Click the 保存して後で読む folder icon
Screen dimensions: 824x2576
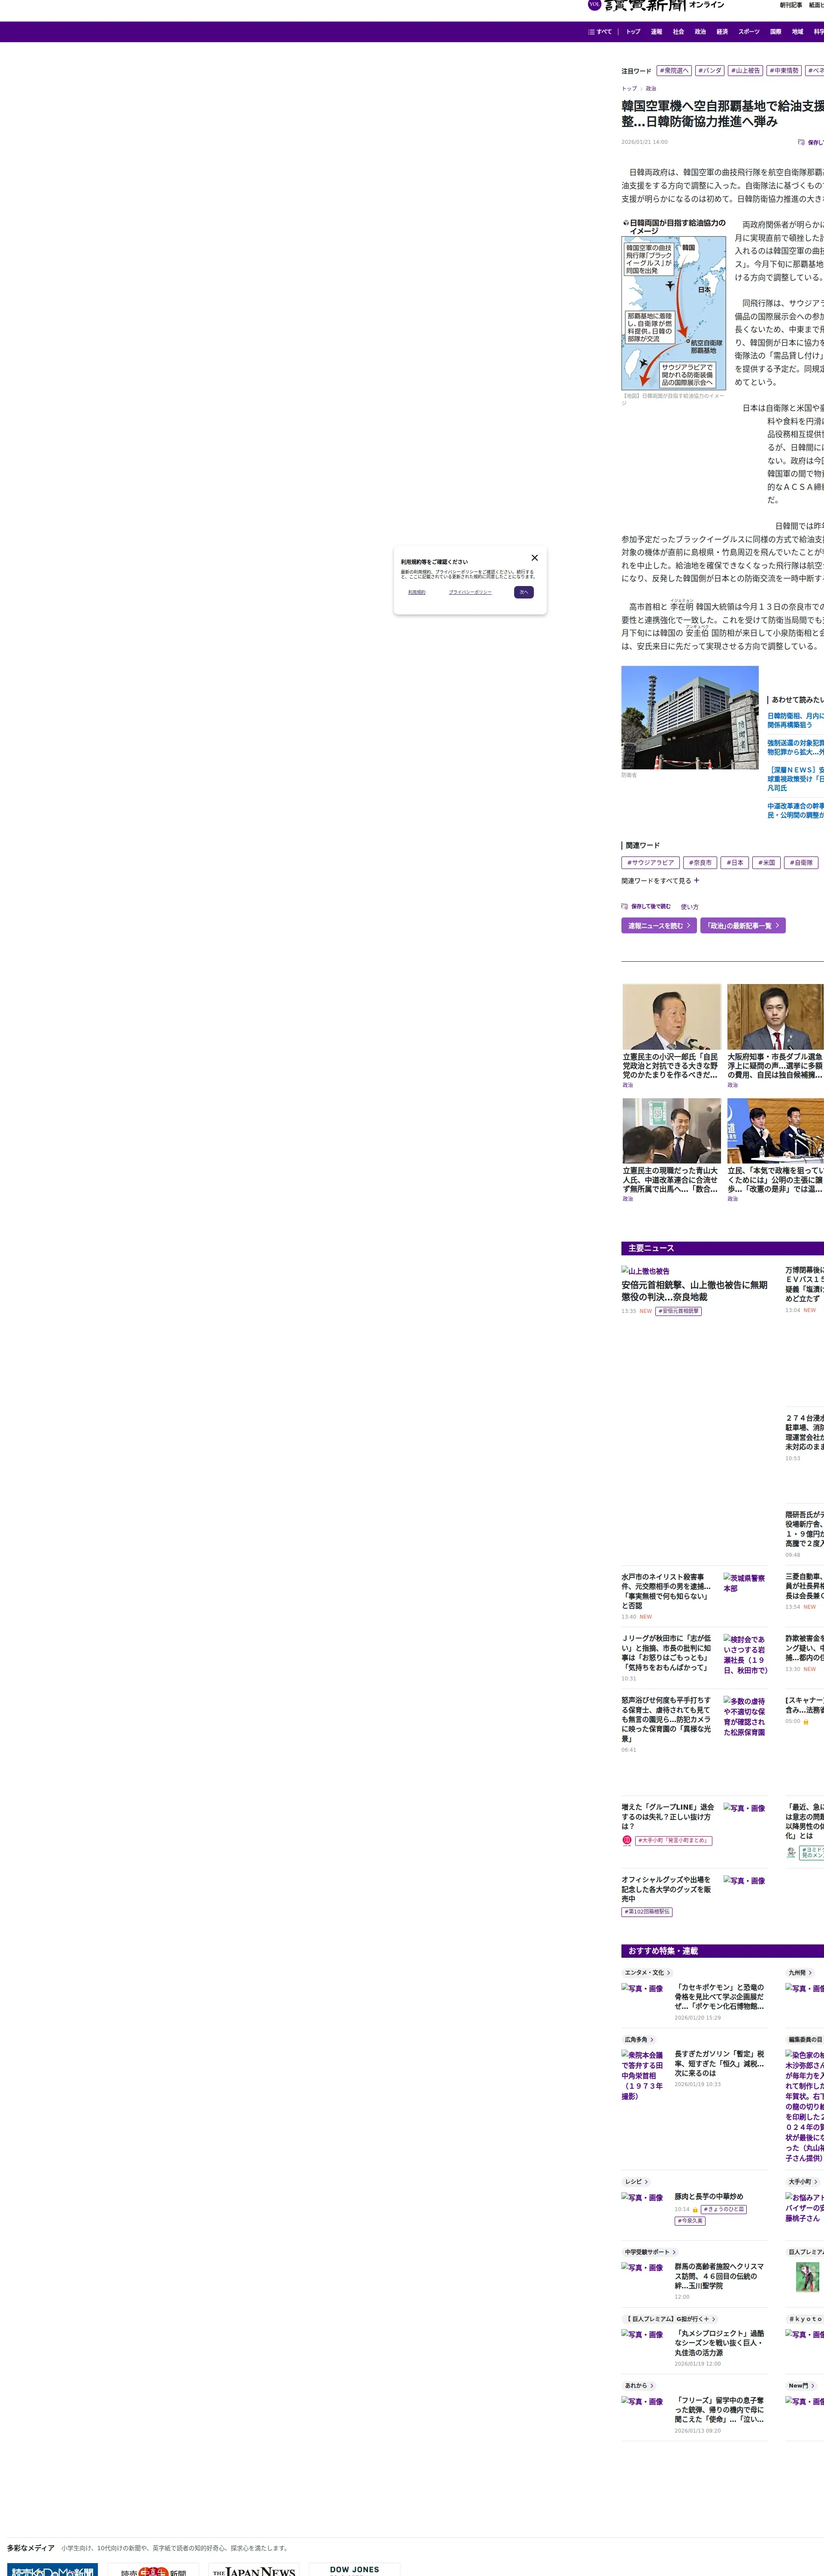click(x=625, y=907)
